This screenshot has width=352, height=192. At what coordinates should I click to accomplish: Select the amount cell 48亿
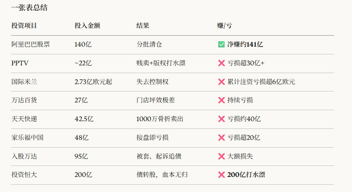(81, 137)
